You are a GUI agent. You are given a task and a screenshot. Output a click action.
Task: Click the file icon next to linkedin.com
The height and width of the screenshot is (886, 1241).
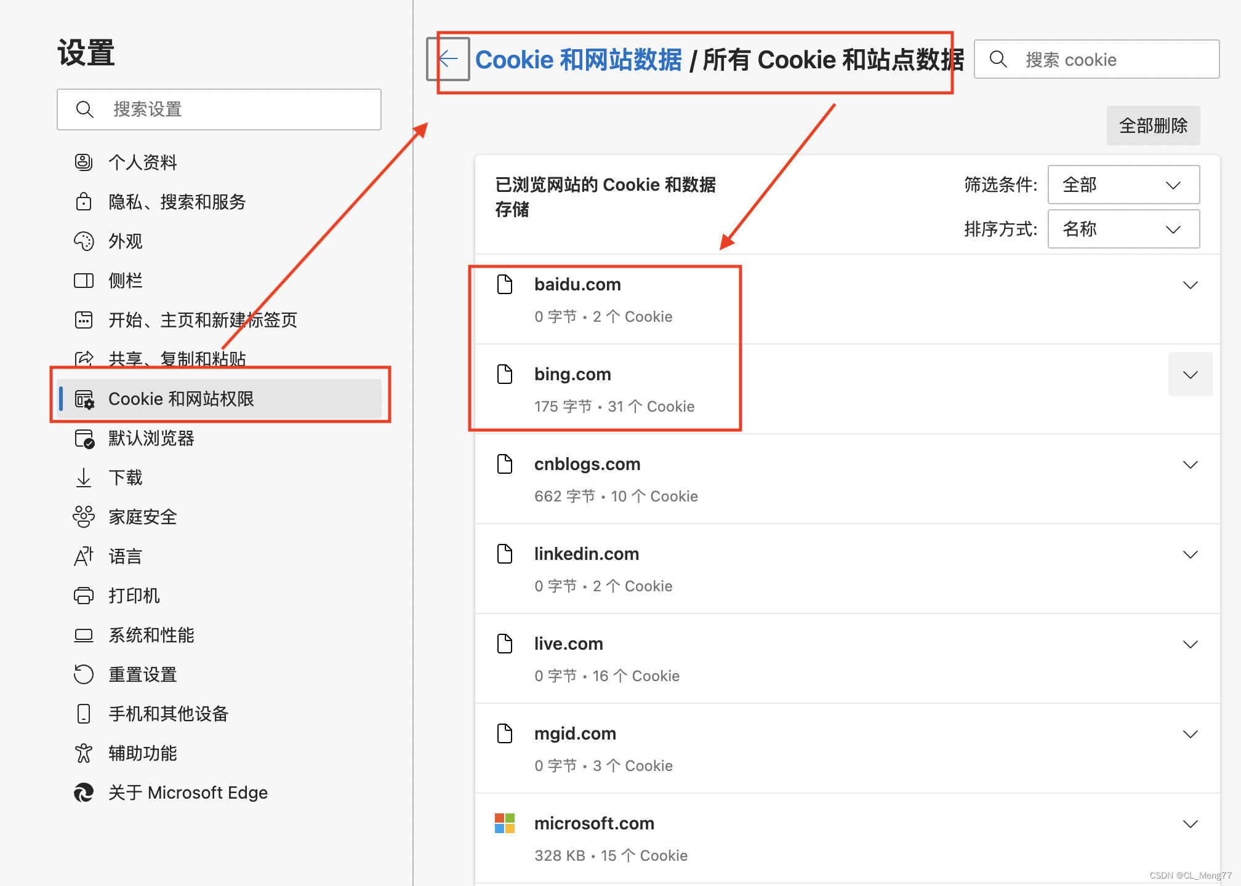tap(505, 554)
